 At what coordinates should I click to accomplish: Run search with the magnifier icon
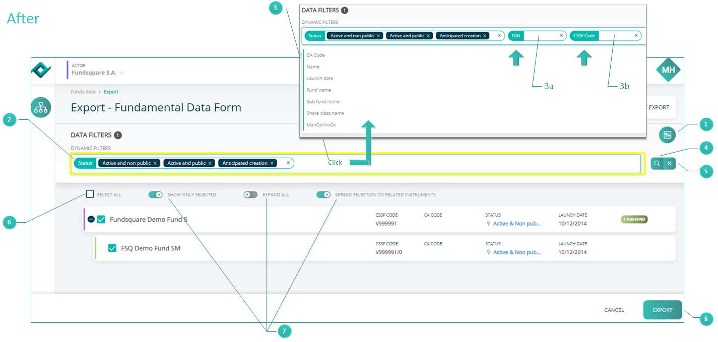[x=657, y=163]
